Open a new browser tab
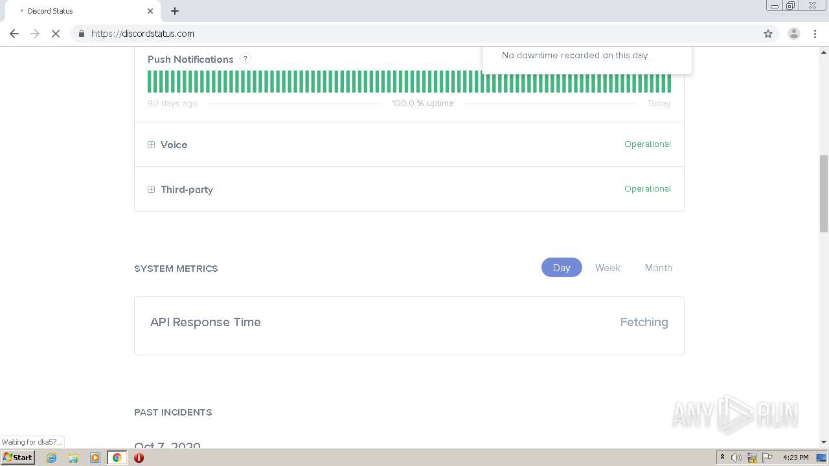The image size is (829, 466). (x=175, y=11)
